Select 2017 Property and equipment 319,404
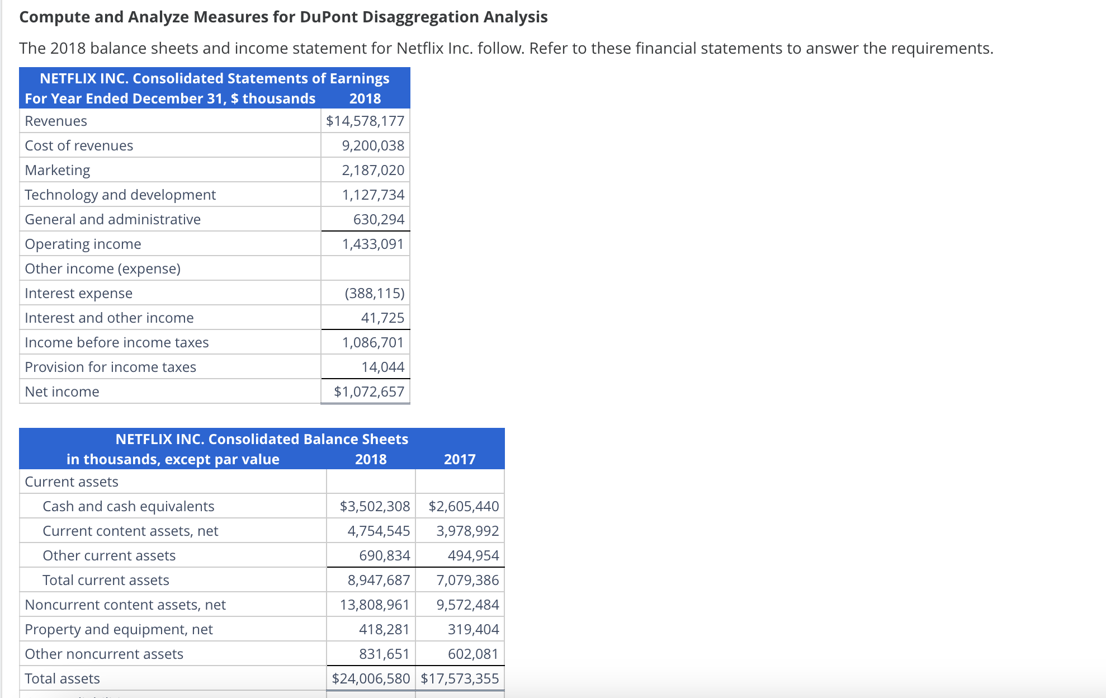This screenshot has width=1106, height=698. 473,629
